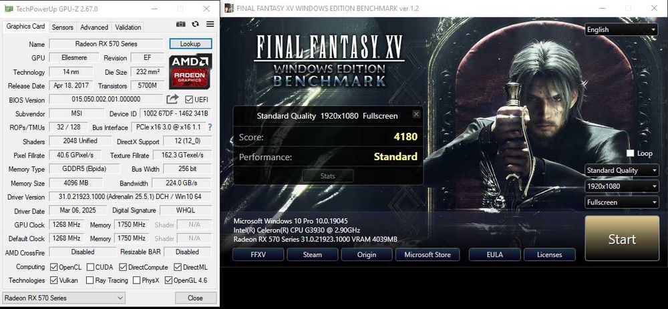The image size is (668, 309).
Task: Switch to the Sensors tab
Action: click(63, 27)
